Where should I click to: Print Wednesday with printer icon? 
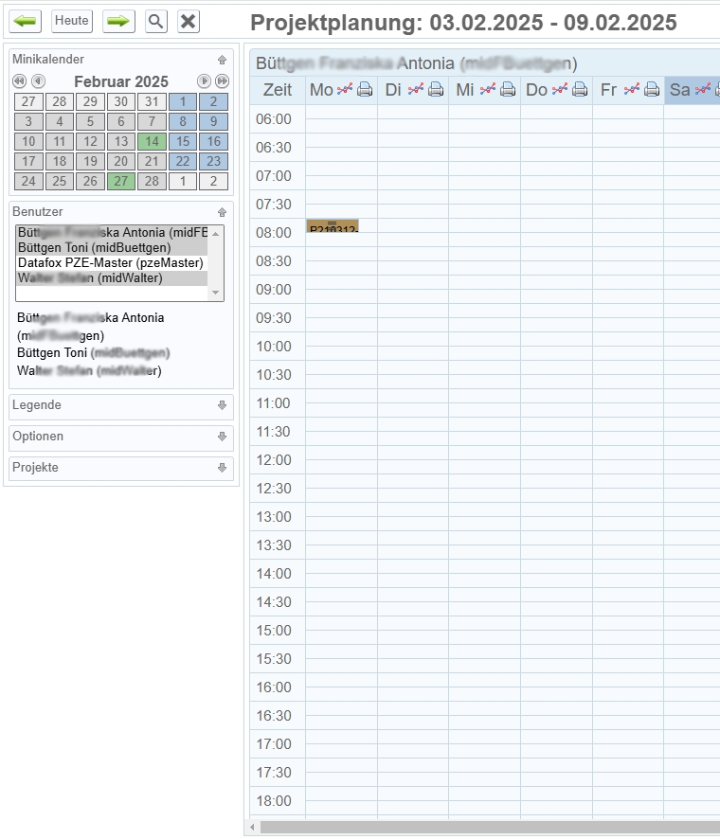508,89
